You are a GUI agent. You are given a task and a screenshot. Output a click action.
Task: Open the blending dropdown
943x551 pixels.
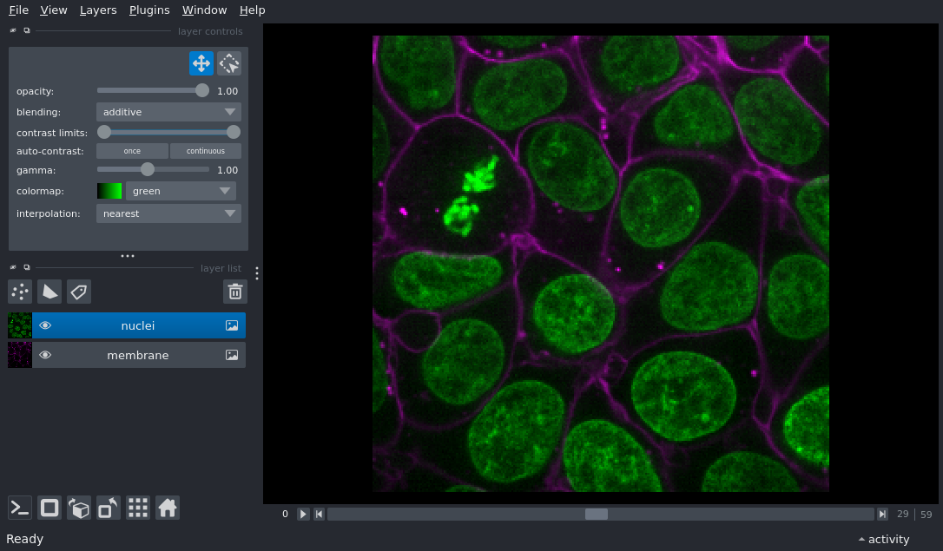(x=168, y=111)
